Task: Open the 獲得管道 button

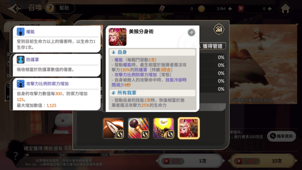Action: tap(212, 46)
